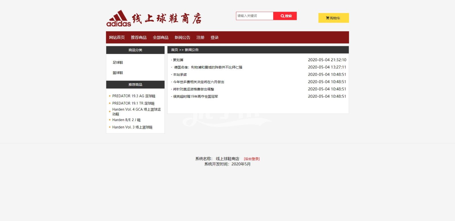Focus the keyword search input field

[x=254, y=16]
